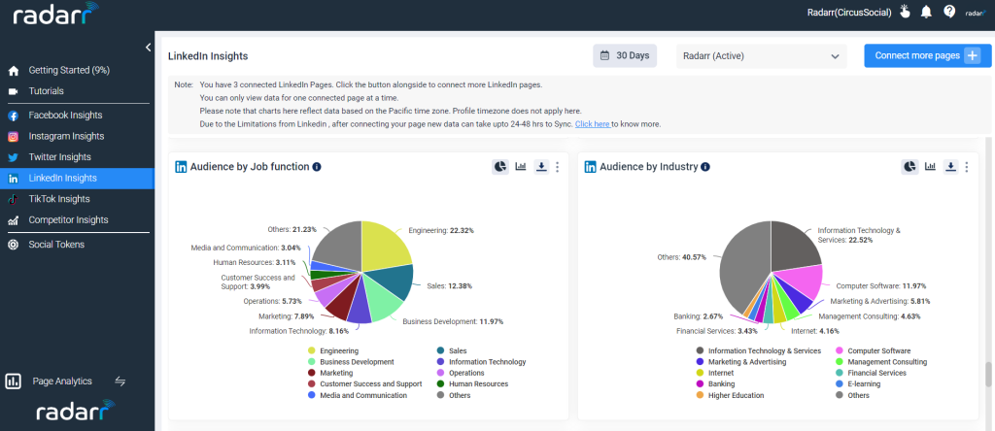
Task: Open more options for Audience by Industry
Action: [x=967, y=167]
